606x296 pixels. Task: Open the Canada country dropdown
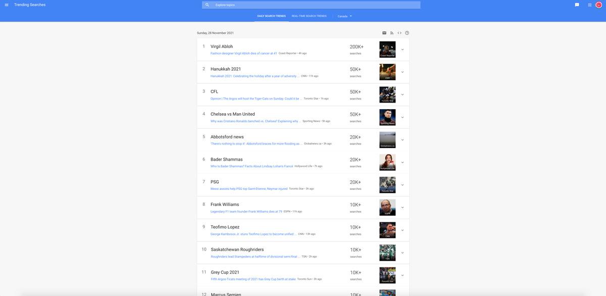(x=345, y=16)
